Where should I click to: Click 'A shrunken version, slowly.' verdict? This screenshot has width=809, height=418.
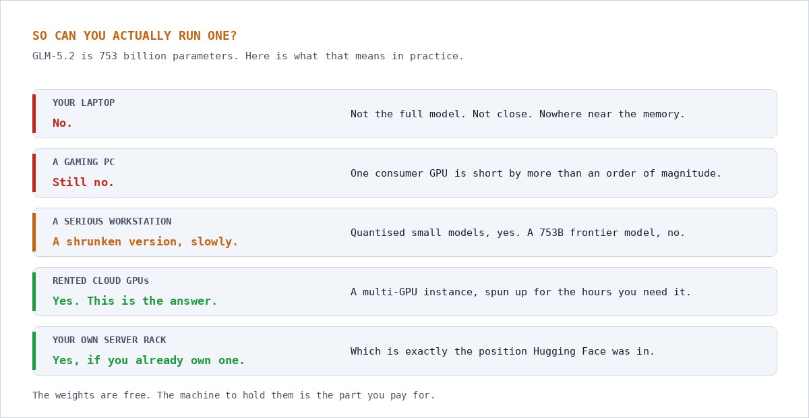click(x=146, y=241)
